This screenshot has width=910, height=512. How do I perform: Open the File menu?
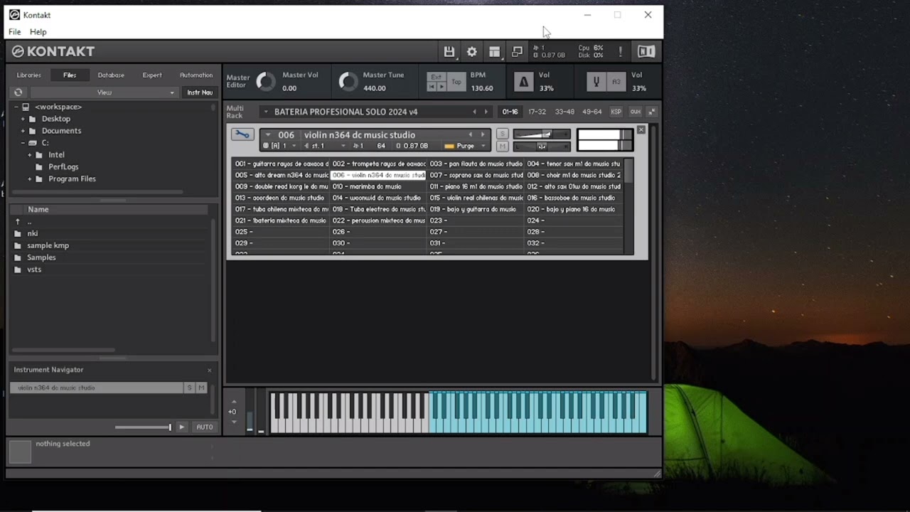pyautogui.click(x=14, y=32)
